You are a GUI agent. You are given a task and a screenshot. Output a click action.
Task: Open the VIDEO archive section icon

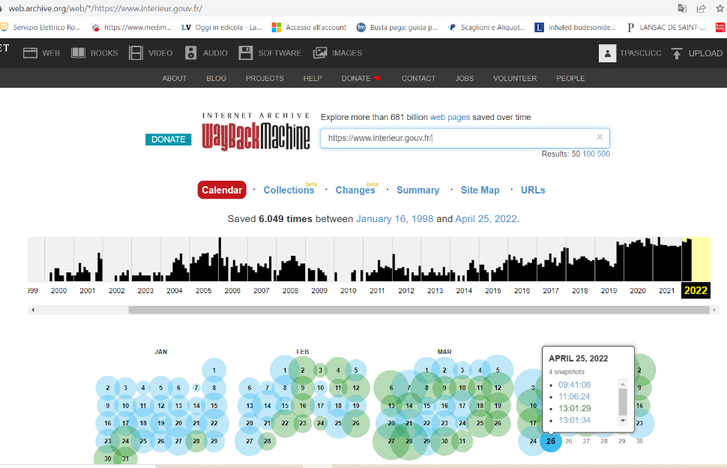point(136,53)
